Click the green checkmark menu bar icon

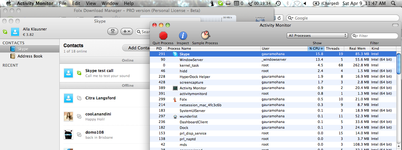[x=221, y=3]
